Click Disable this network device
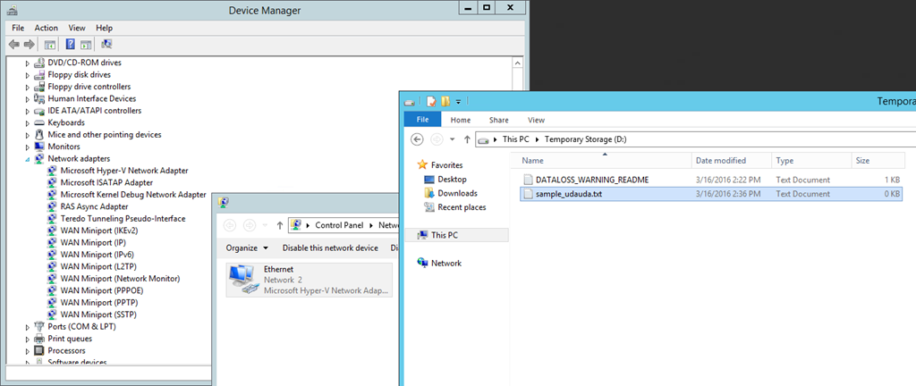This screenshot has height=386, width=916. (330, 248)
